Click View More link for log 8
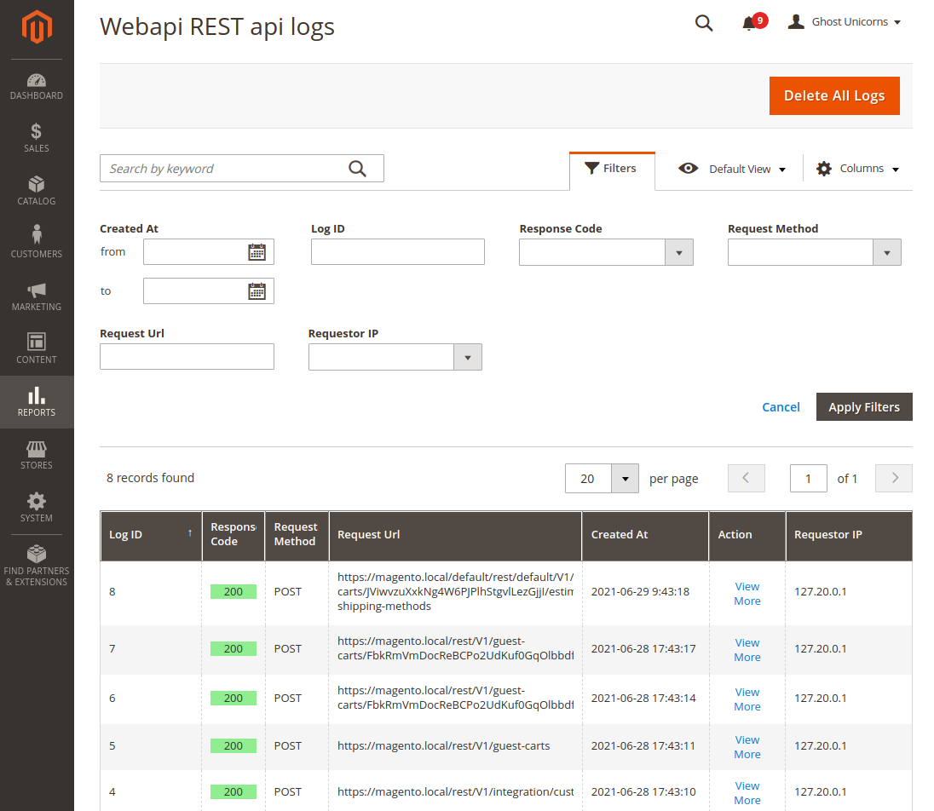The image size is (934, 811). (747, 594)
